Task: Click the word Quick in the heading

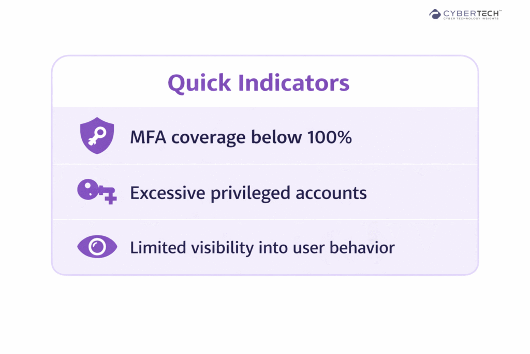Action: (x=199, y=83)
